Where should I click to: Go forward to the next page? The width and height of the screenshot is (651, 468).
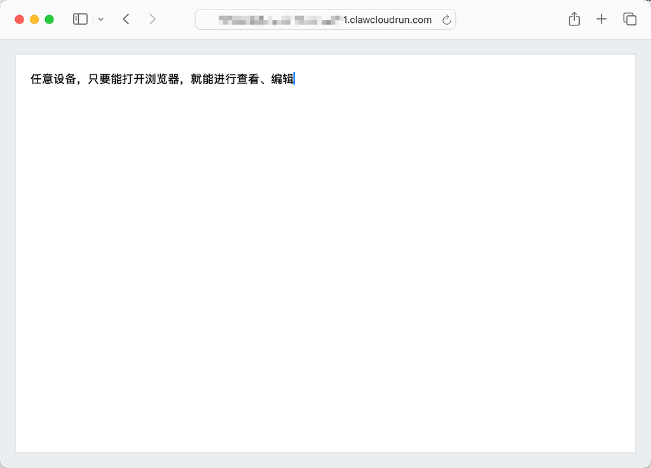coord(153,19)
